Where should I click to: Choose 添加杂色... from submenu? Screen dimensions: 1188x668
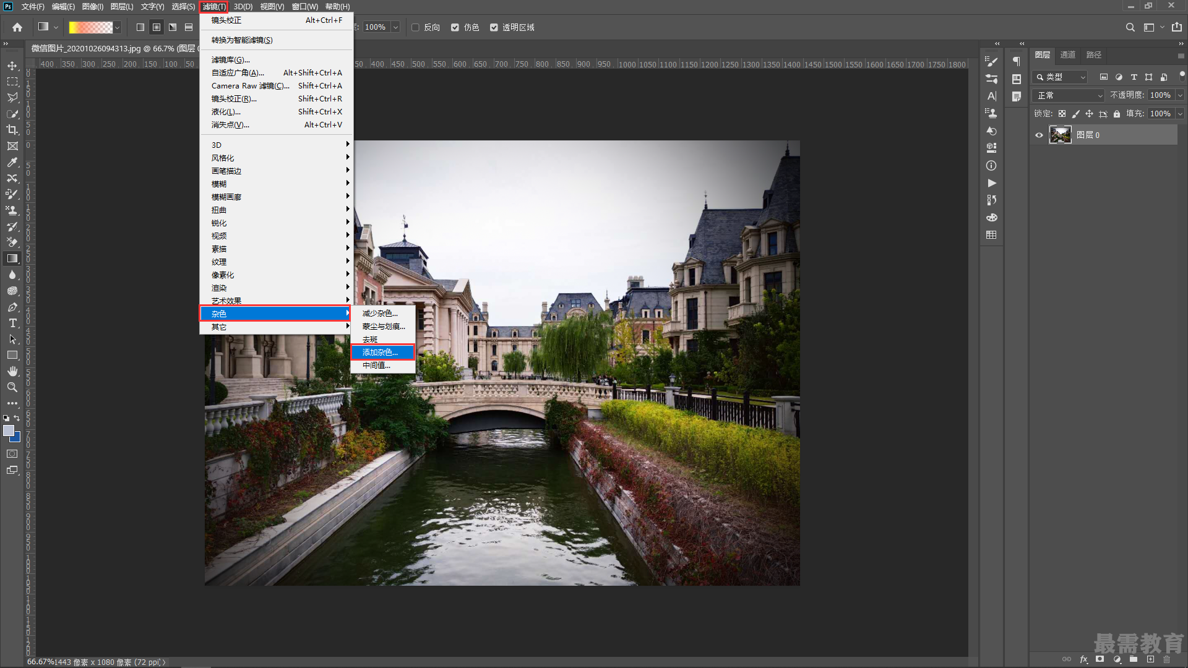382,353
